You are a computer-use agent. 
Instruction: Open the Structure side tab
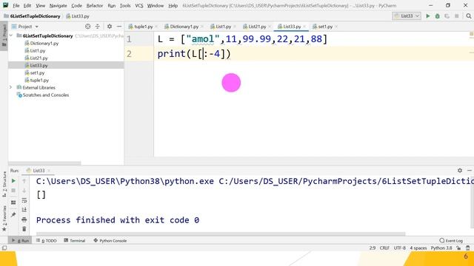click(x=4, y=185)
